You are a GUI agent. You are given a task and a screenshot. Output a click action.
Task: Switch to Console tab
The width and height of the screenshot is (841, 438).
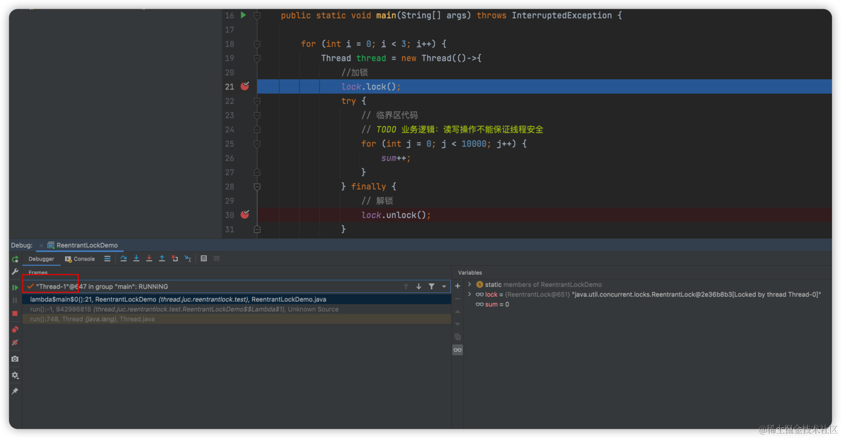click(x=80, y=259)
